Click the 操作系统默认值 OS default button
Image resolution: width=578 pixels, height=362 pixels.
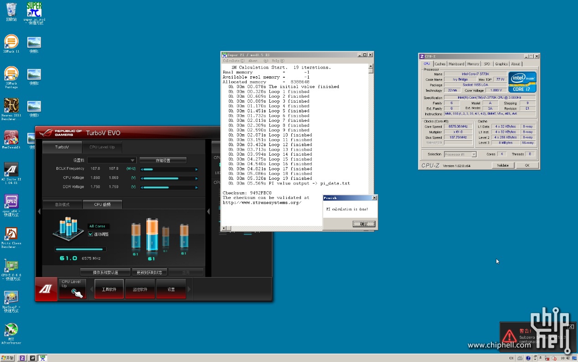click(x=105, y=273)
